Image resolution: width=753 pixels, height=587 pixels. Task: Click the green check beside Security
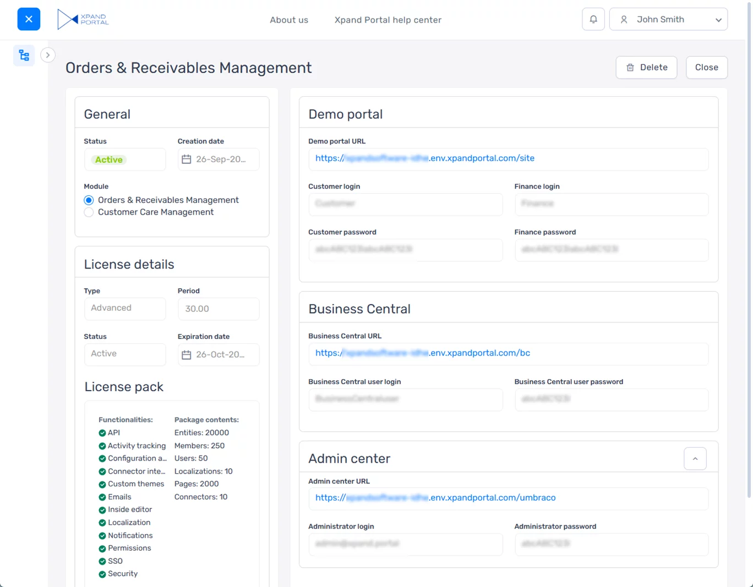pos(102,574)
